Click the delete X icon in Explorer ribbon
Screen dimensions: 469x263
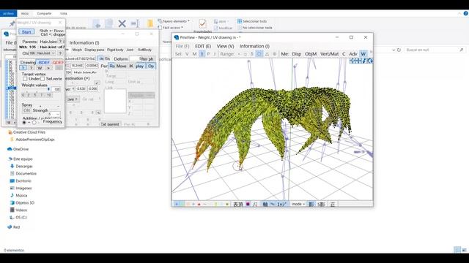pyautogui.click(x=122, y=23)
